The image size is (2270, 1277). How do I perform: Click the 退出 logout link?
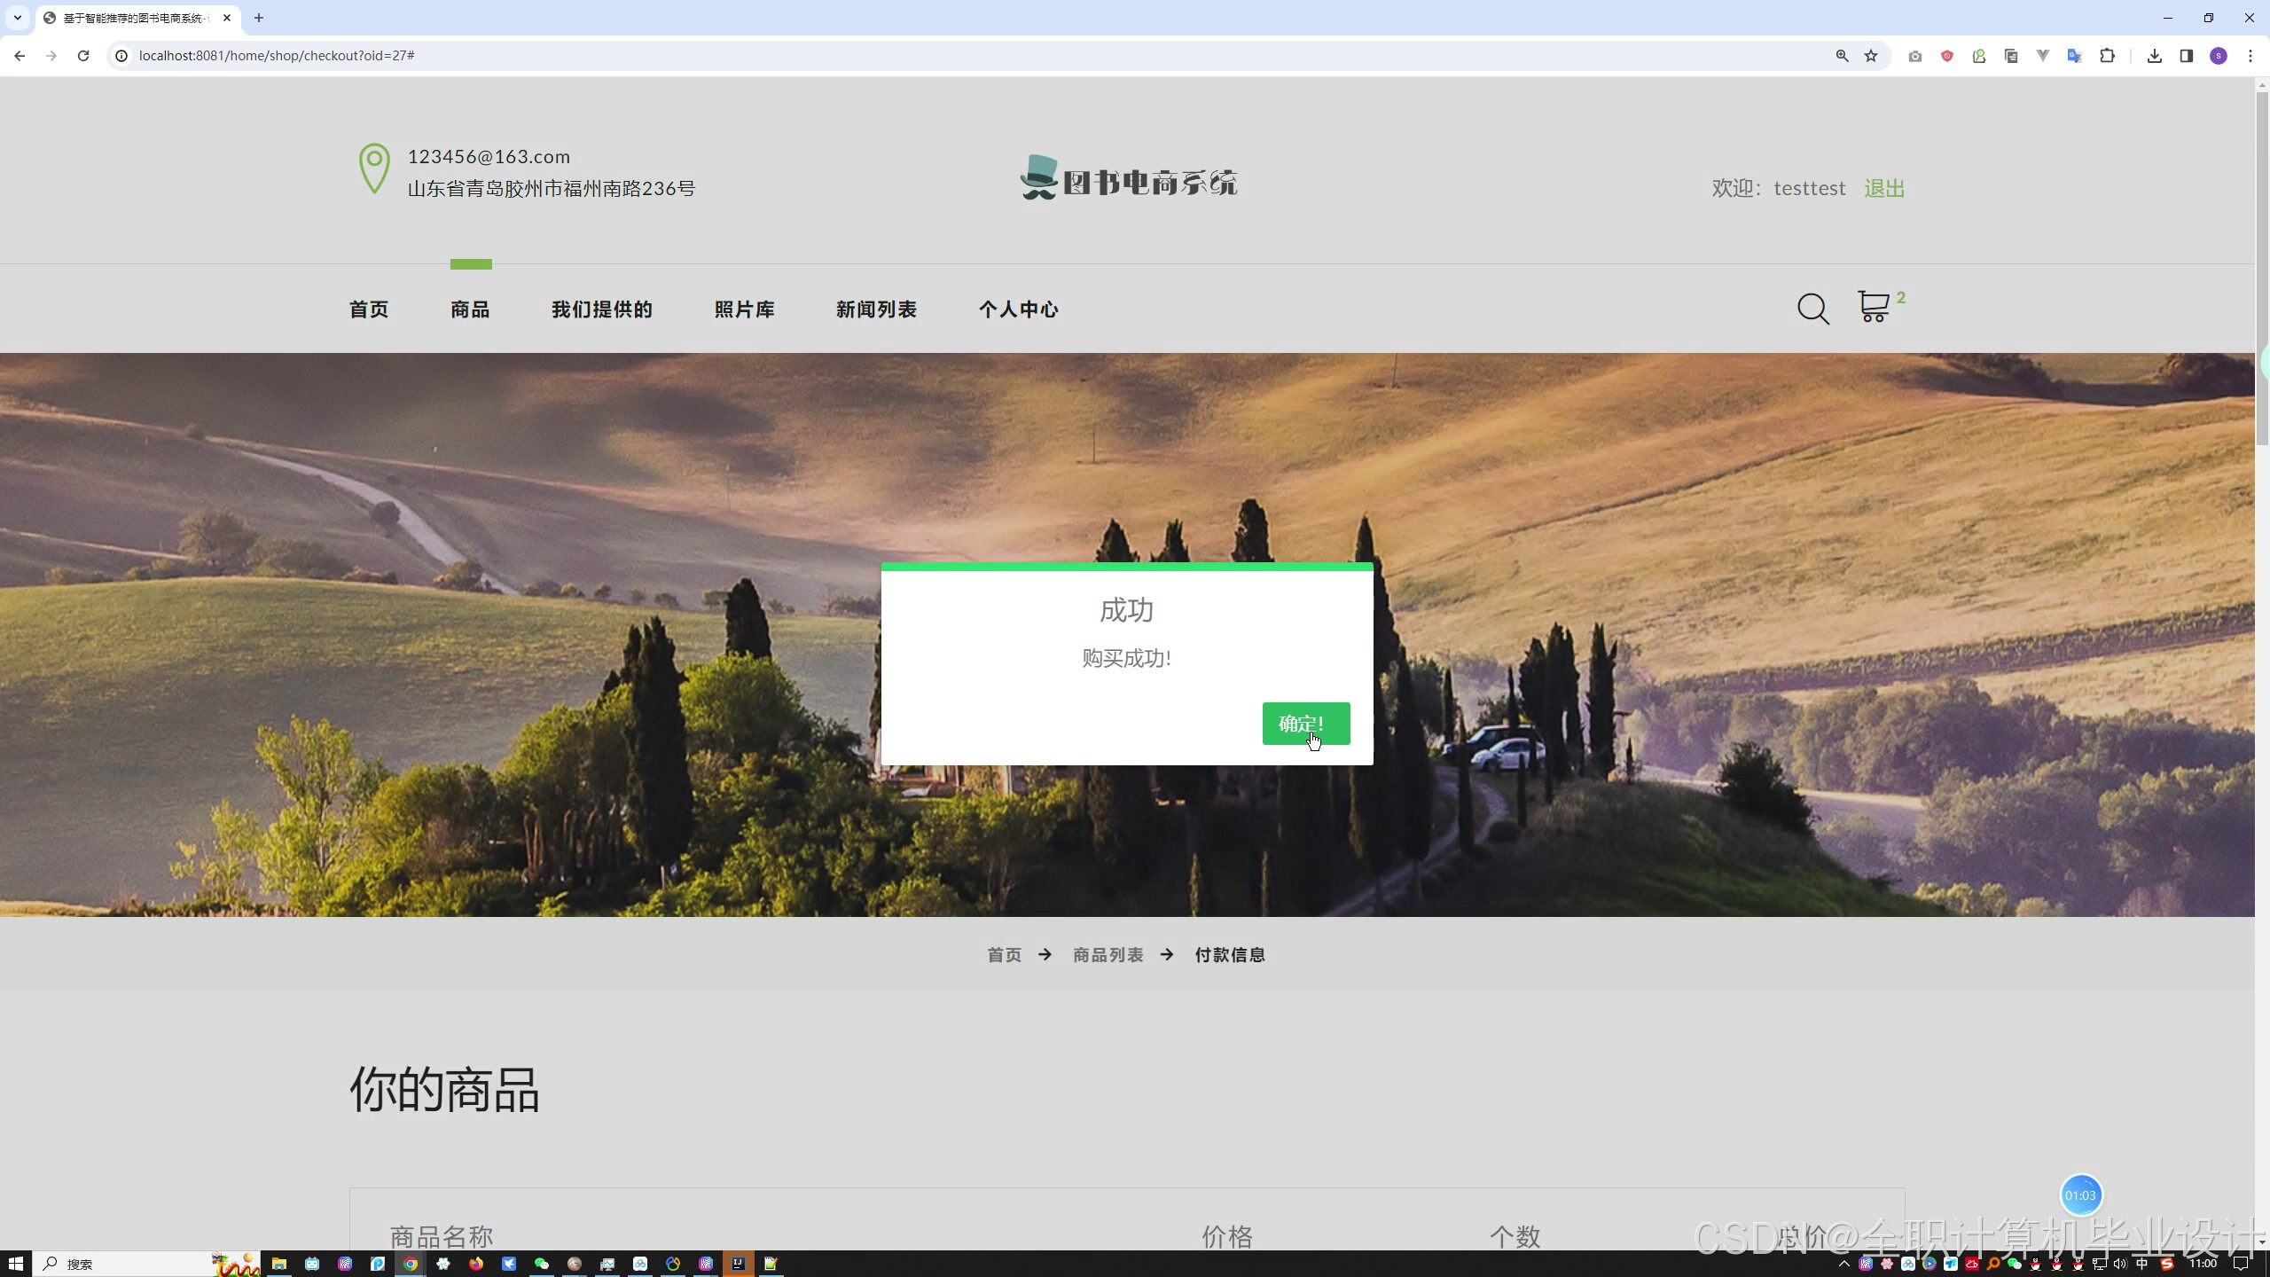[1883, 188]
